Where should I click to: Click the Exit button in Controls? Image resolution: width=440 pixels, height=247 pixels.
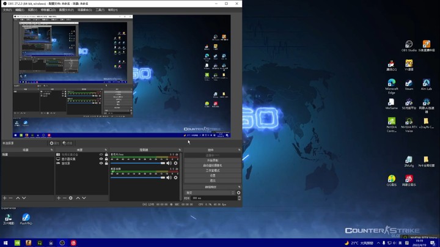click(x=213, y=180)
